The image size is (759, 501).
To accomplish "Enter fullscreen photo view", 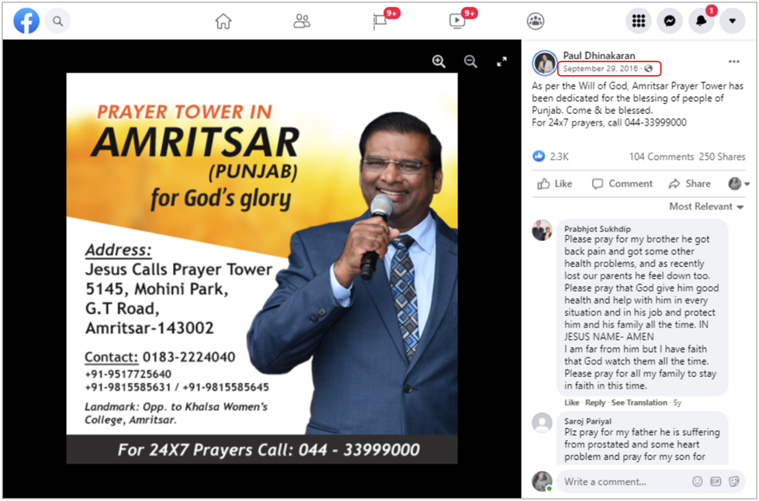I will 502,61.
